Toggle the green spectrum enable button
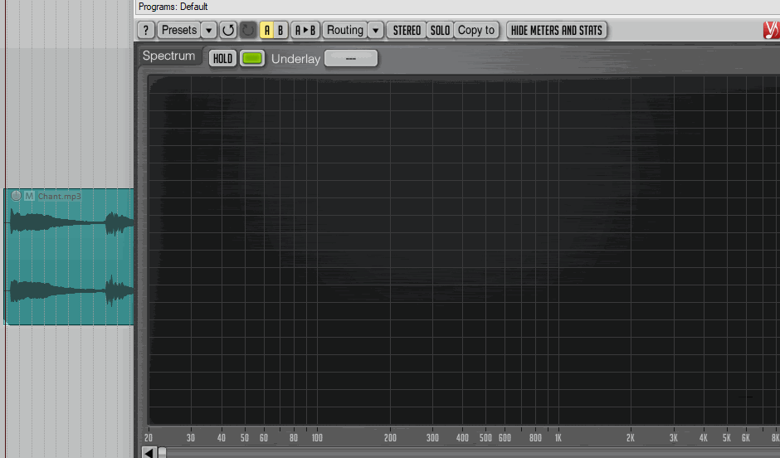Viewport: 780px width, 458px height. pos(252,58)
